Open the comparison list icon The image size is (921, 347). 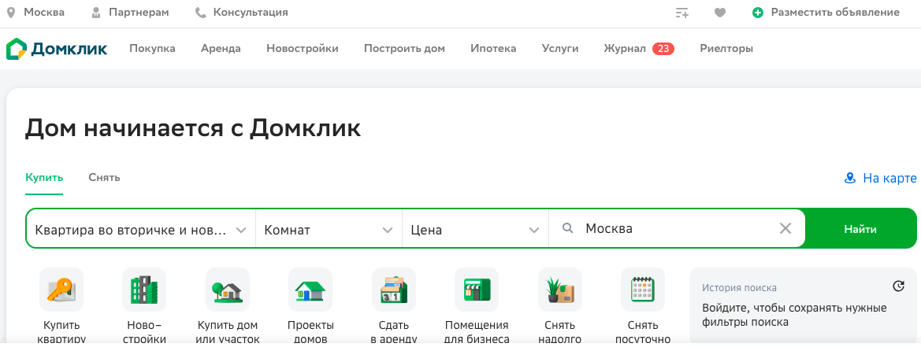point(682,13)
